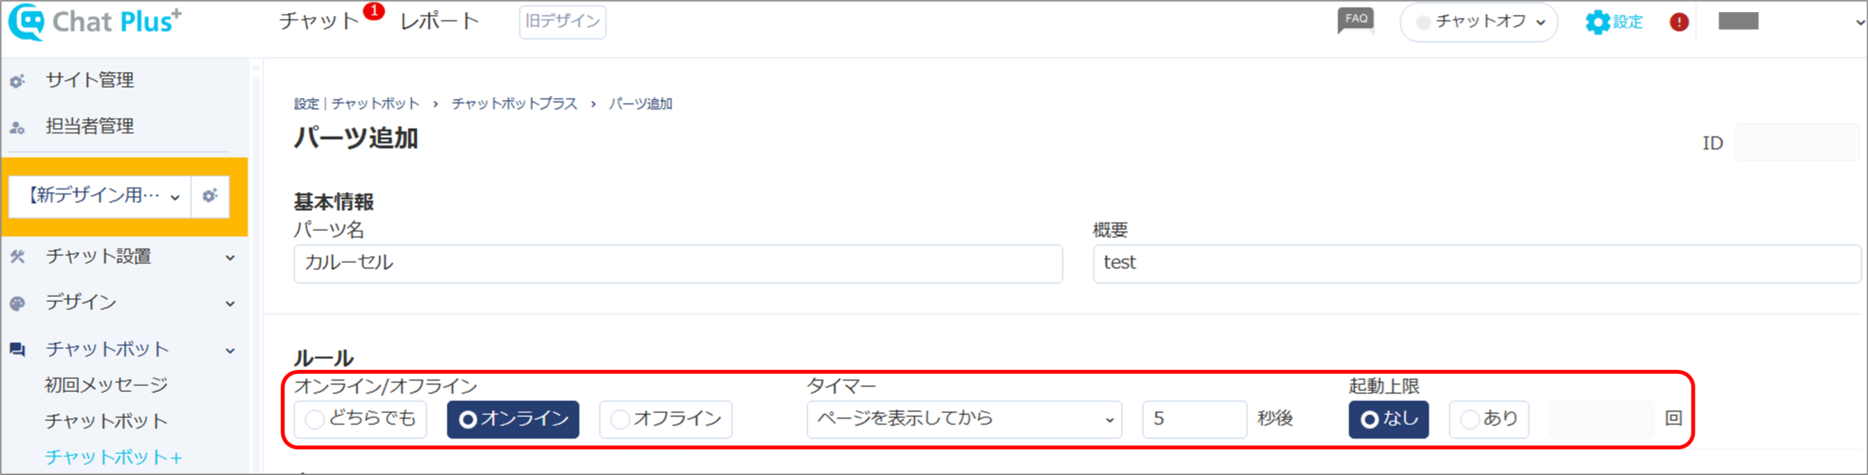Select the オフライン radio option
The height and width of the screenshot is (475, 1868).
(665, 419)
